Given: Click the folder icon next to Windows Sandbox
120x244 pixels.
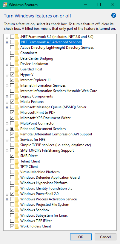Looking at the screenshot, I should 17,210.
